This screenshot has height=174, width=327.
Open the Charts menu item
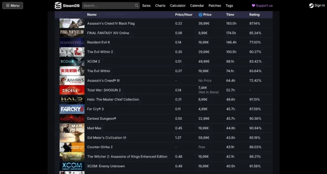click(160, 6)
